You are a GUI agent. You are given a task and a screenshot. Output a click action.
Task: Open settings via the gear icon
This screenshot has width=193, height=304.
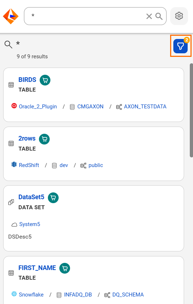click(179, 16)
